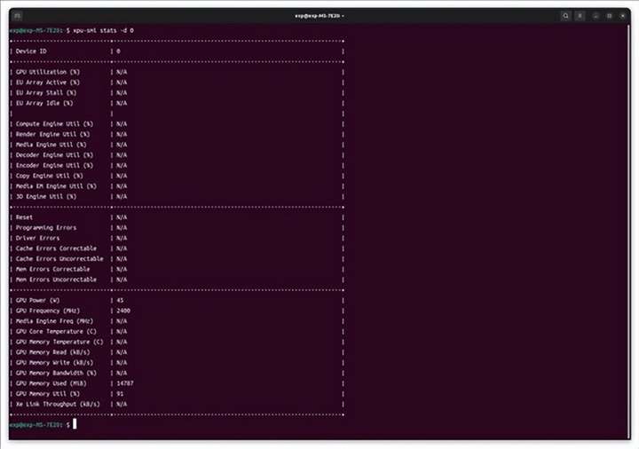The width and height of the screenshot is (639, 449).
Task: Click the 'Cache Errors Uncorrectable' label
Action: click(59, 259)
